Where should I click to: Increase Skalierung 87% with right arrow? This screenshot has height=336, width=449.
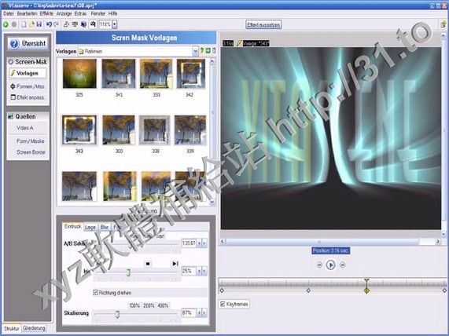(204, 312)
